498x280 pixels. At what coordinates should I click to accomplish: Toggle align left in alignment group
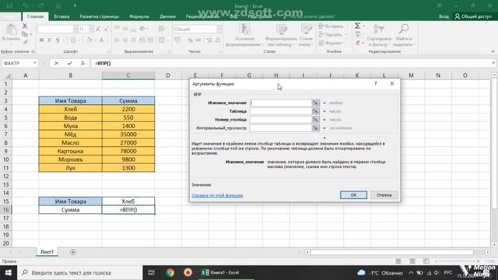point(117,40)
